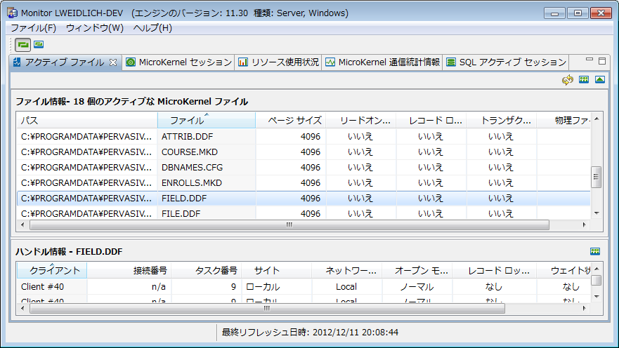
Task: Sort by ページ サイズ column header
Action: point(289,121)
